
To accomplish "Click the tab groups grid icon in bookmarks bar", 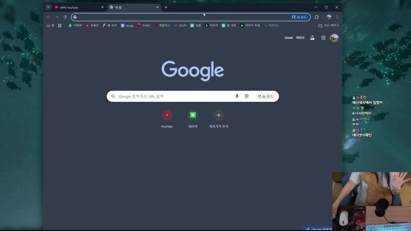I will coord(60,26).
